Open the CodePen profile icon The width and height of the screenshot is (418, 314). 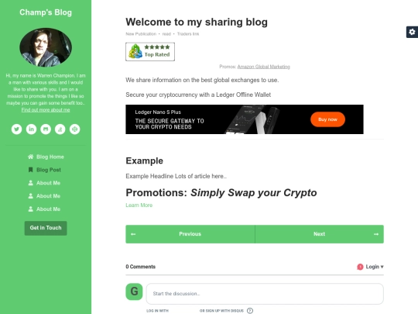click(x=74, y=129)
